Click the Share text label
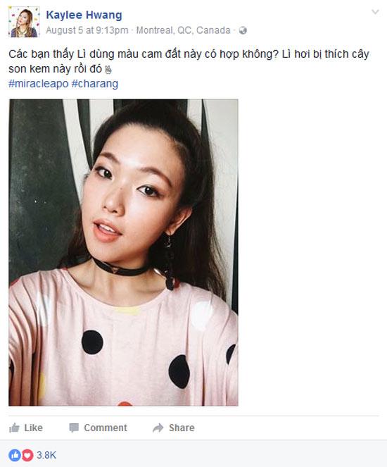Image resolution: width=387 pixels, height=467 pixels. (182, 428)
